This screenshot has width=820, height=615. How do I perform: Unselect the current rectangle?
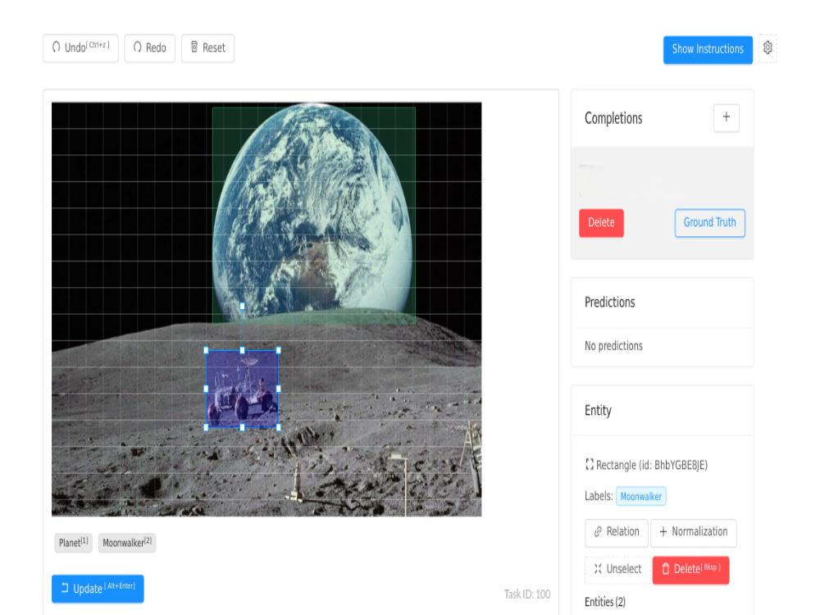pos(617,569)
